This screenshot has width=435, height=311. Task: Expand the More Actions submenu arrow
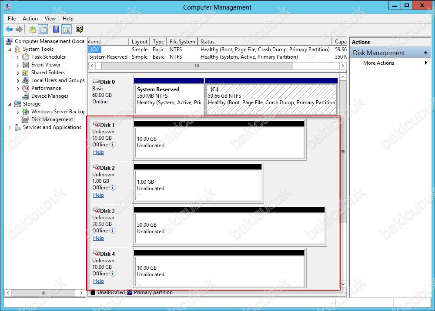click(x=426, y=63)
